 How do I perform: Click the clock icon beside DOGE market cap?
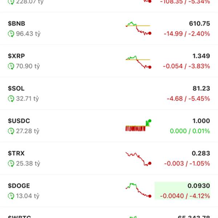click(x=11, y=196)
